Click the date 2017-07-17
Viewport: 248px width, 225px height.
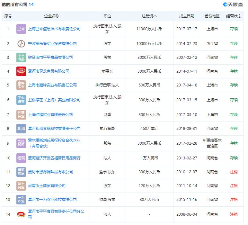[x=187, y=29]
